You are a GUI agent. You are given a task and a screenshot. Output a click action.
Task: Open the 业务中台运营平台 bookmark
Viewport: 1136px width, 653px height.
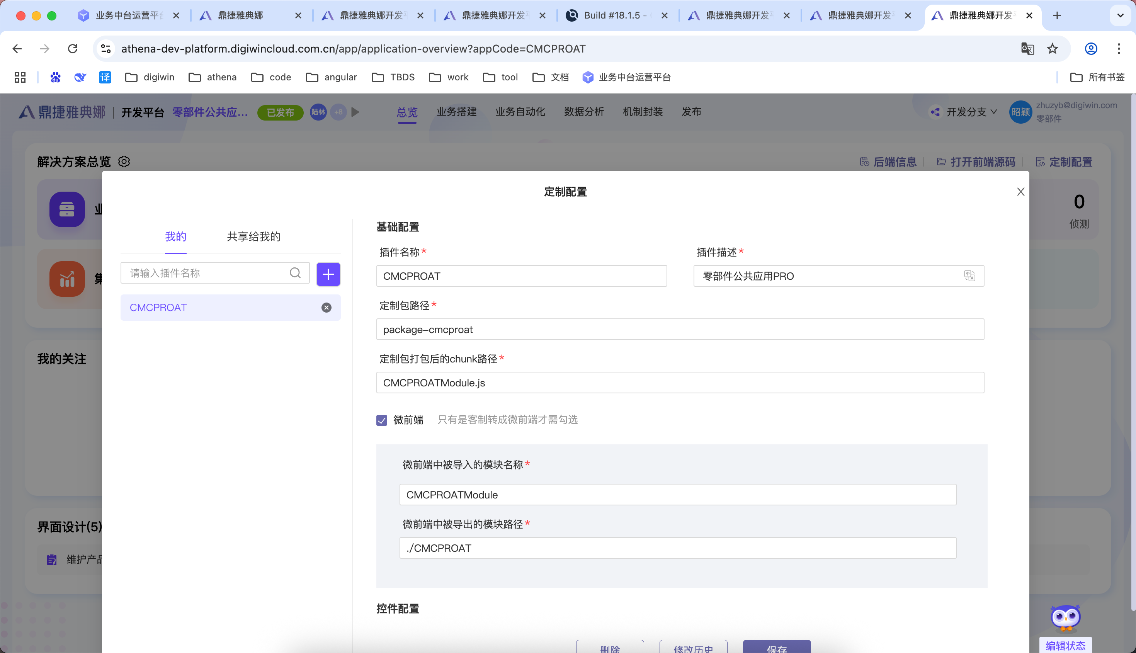click(x=626, y=77)
